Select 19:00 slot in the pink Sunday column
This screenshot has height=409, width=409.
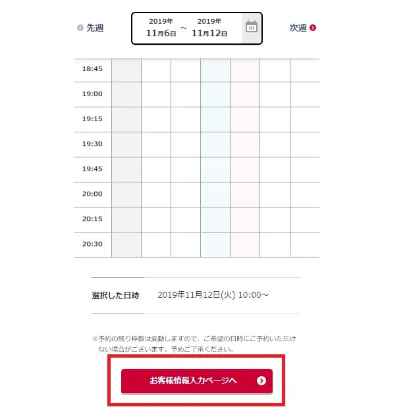(x=245, y=94)
